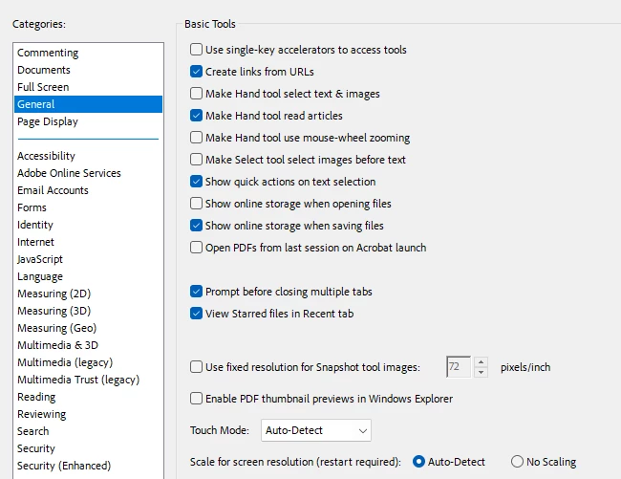Open the Page Display category

click(x=48, y=121)
